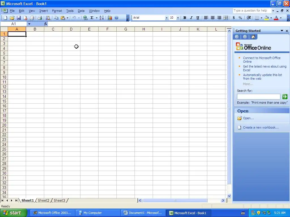The width and height of the screenshot is (290, 217).
Task: Click the More... link in task pane
Action: (248, 84)
